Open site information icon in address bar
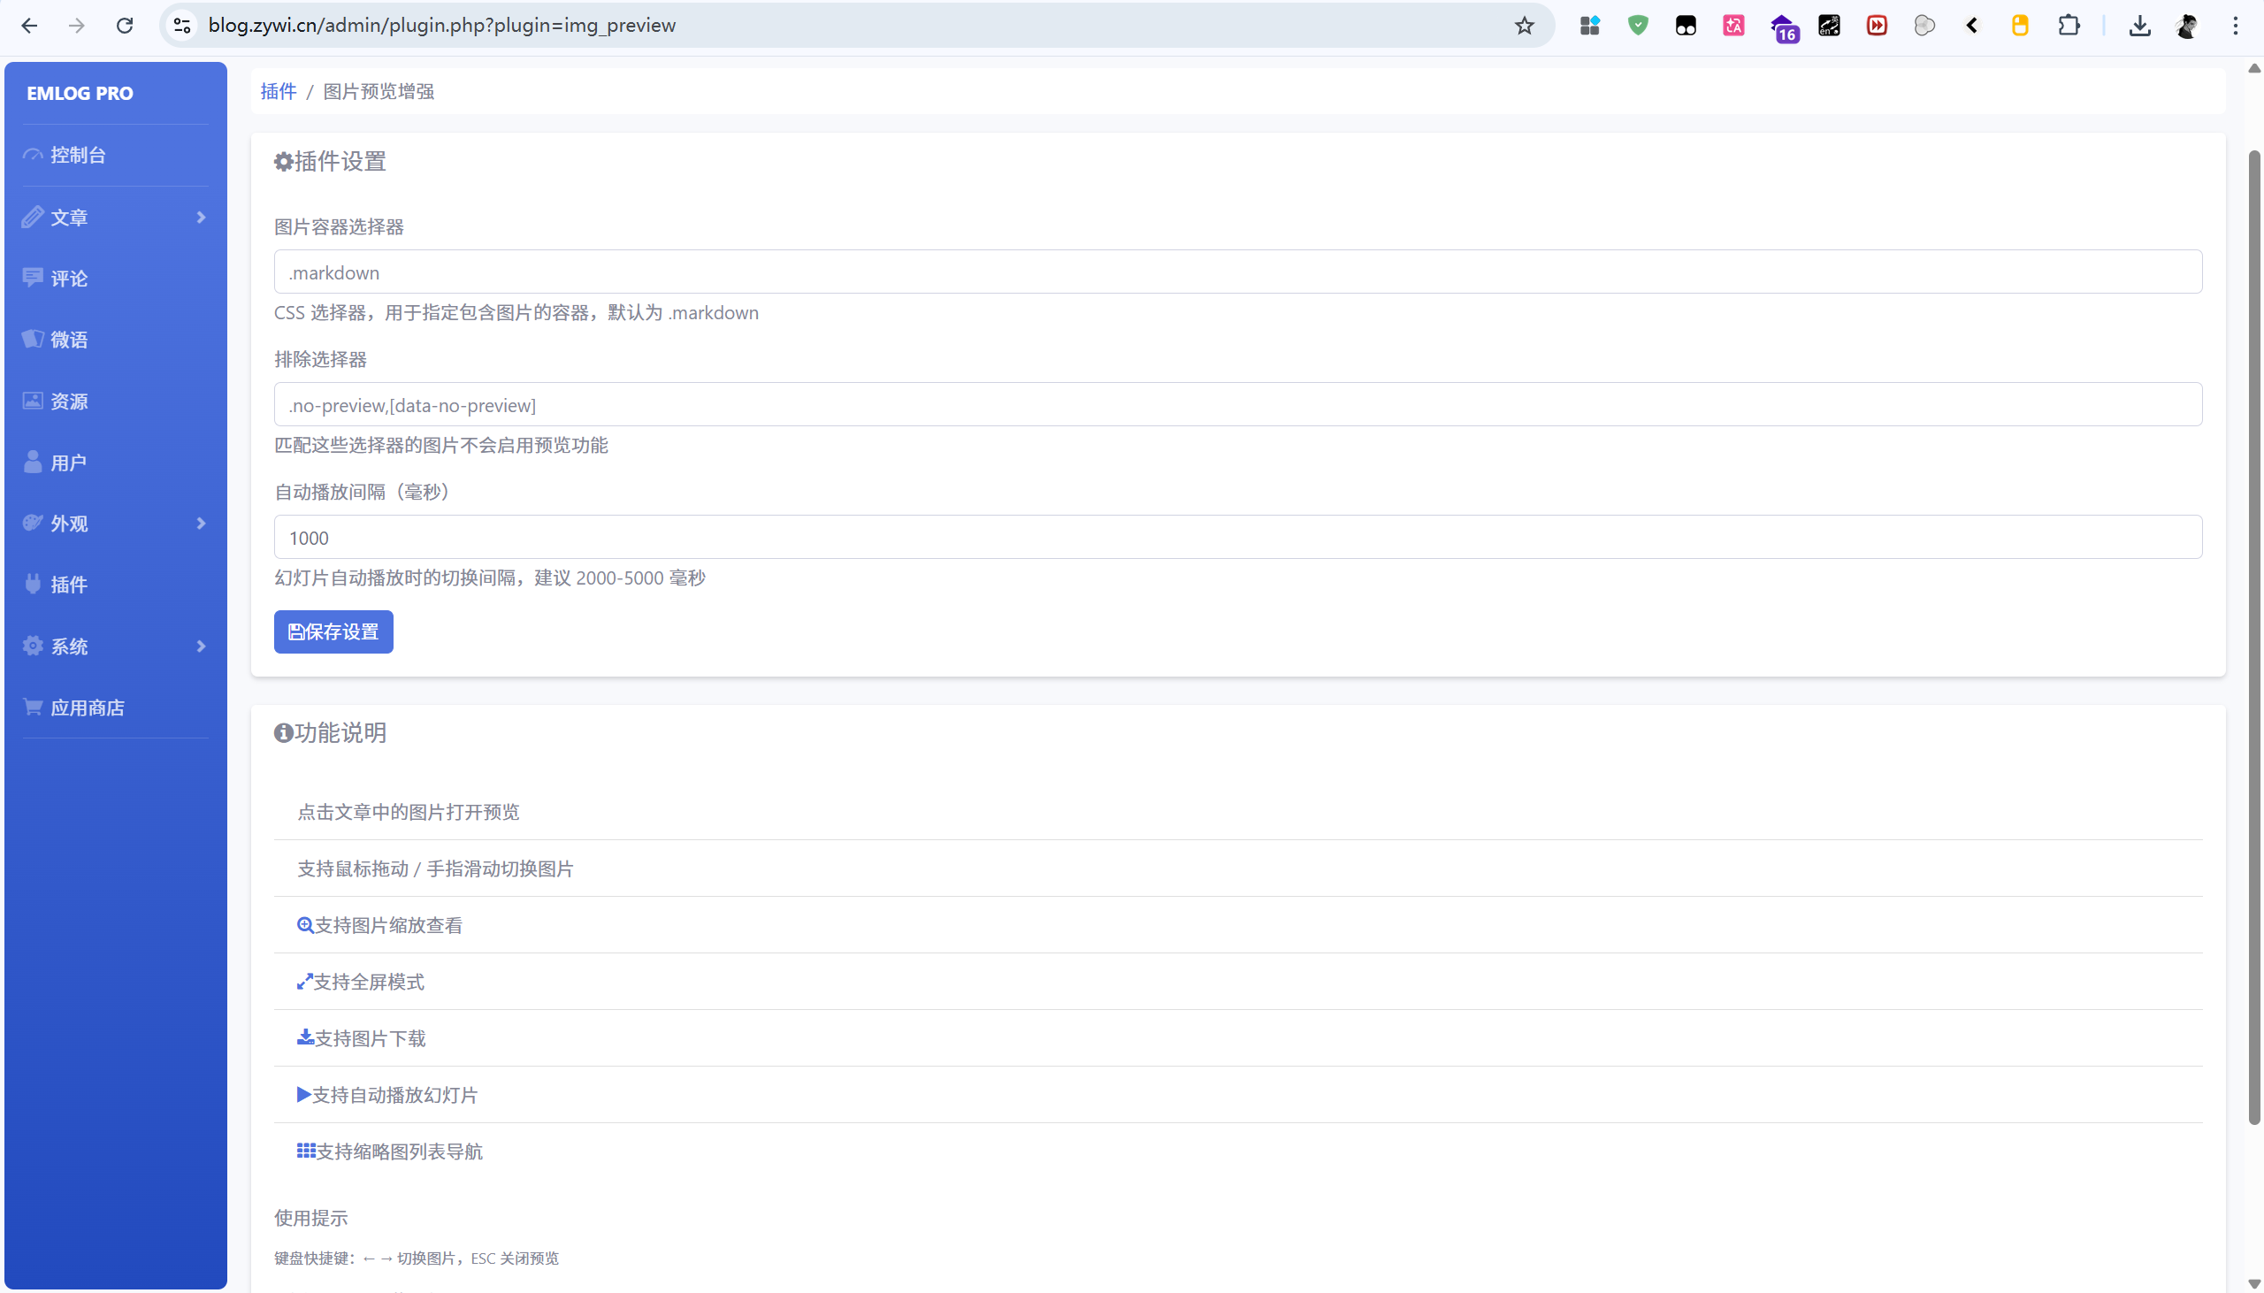This screenshot has height=1293, width=2264. [182, 26]
